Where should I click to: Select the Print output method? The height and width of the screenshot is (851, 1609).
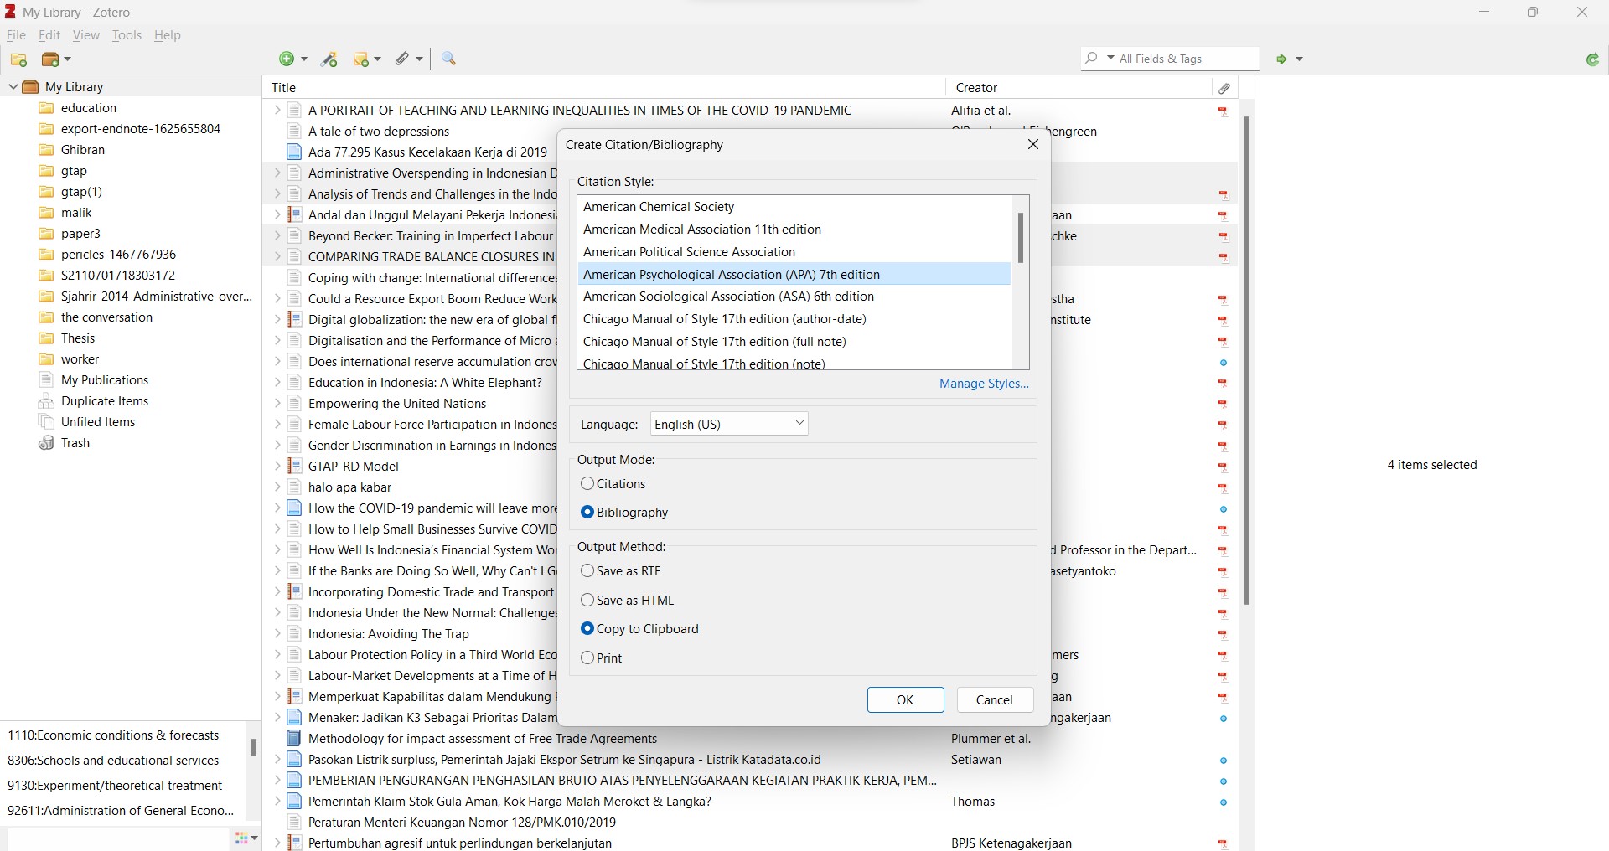click(587, 658)
